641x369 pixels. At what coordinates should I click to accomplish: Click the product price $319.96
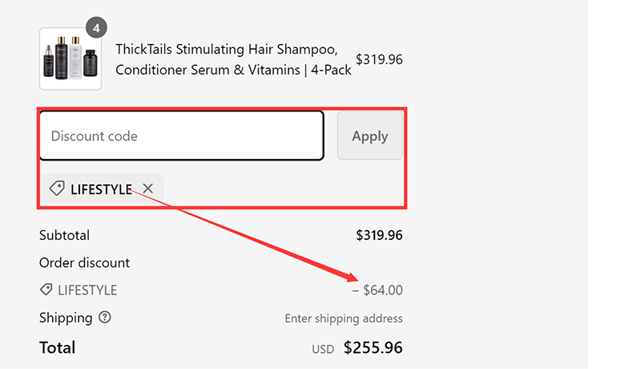coord(379,59)
